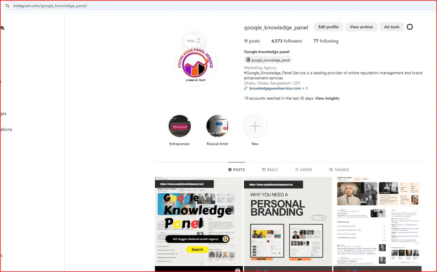Open the settings gear icon beside Ad tools
The width and height of the screenshot is (437, 272).
(x=410, y=27)
